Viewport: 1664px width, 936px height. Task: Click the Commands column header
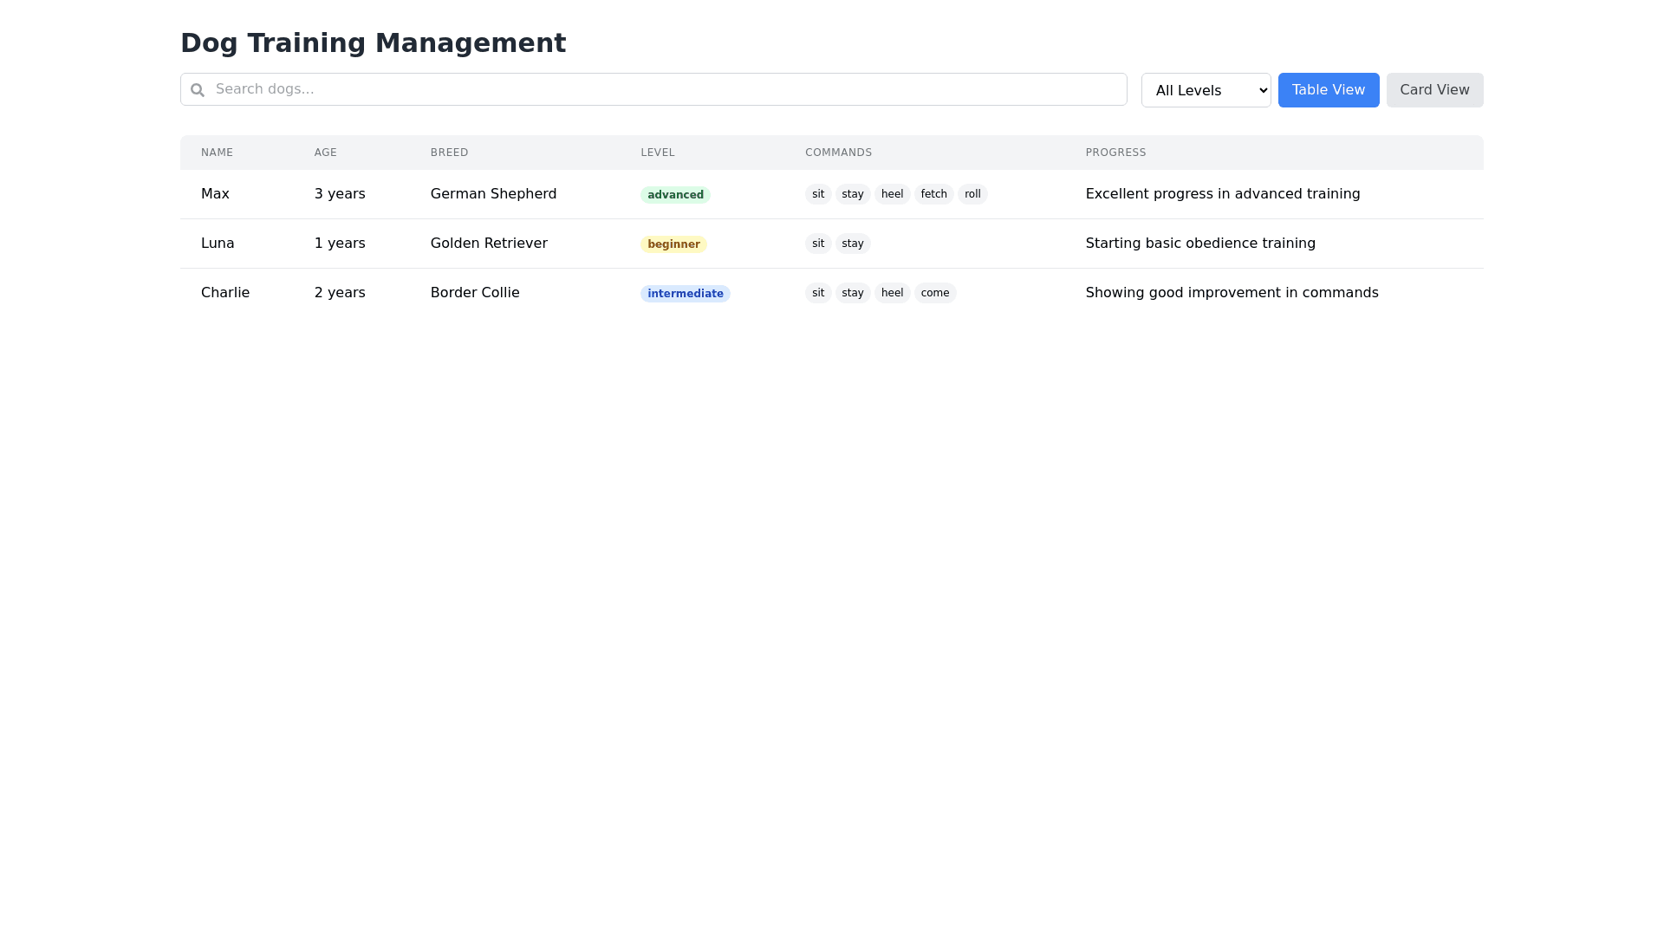(838, 153)
